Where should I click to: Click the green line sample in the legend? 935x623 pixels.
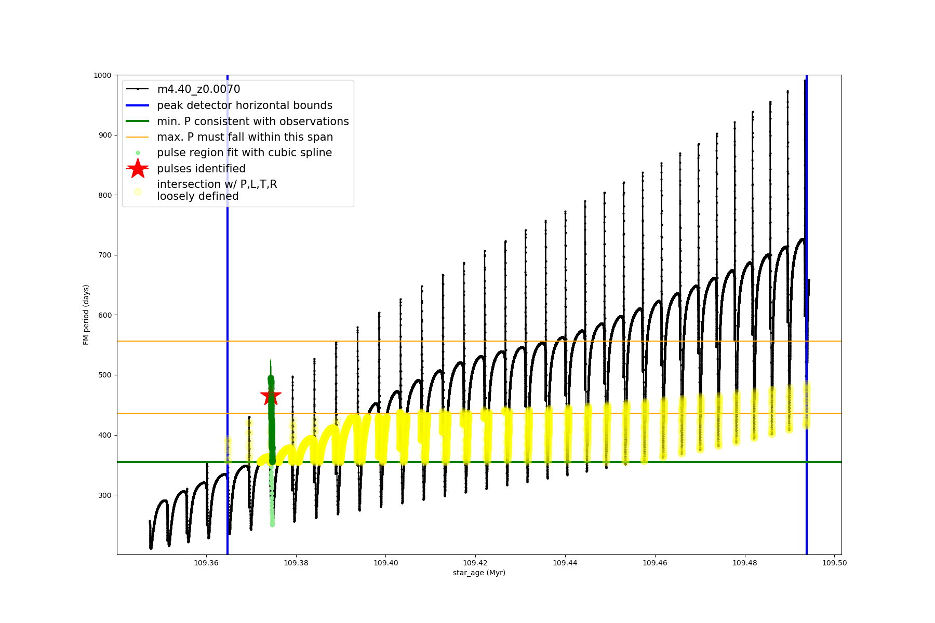[138, 121]
